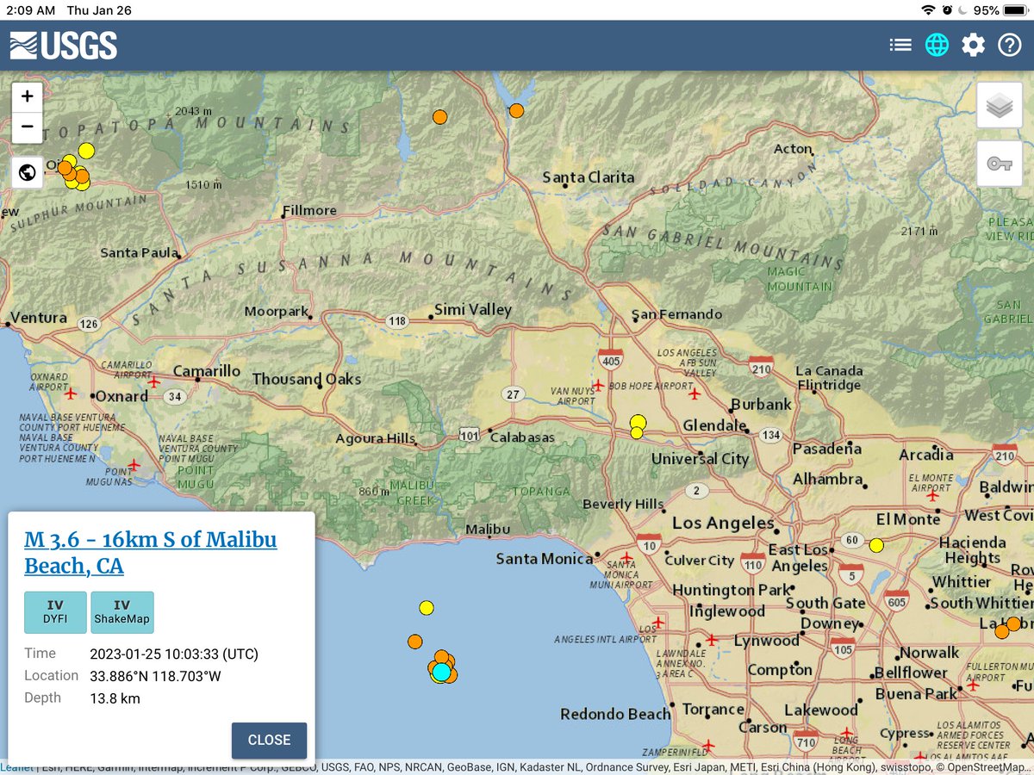This screenshot has height=775, width=1034.
Task: Click the Route 126 shield near Ventura
Action: coord(88,324)
